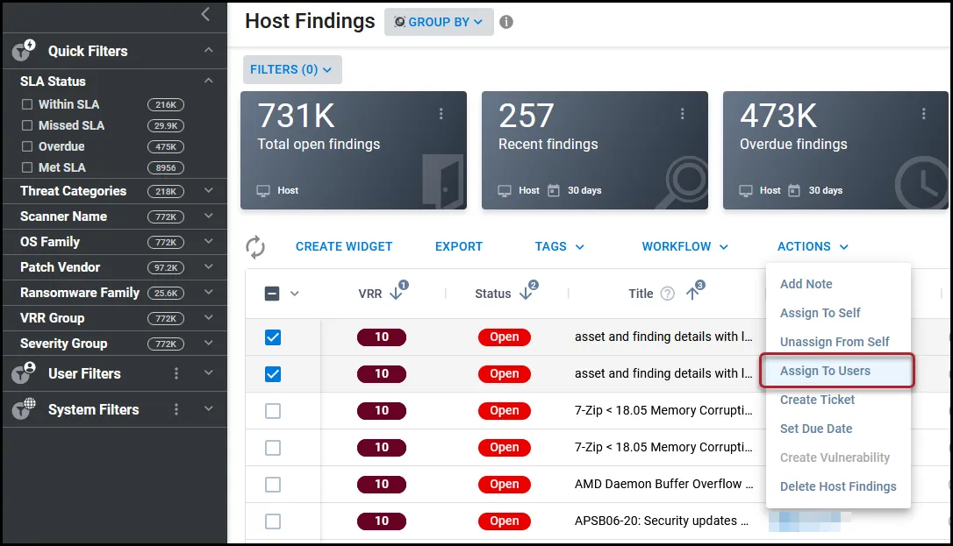Select Unassign From Self
Viewport: 953px width, 546px height.
[x=835, y=342]
